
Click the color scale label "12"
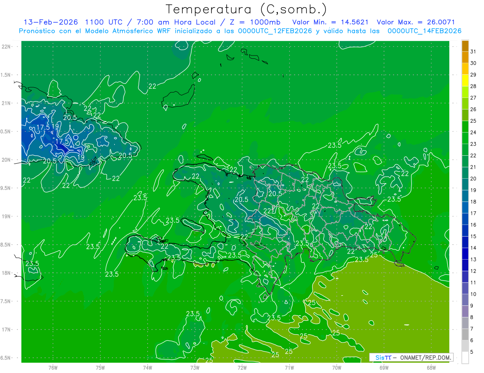pyautogui.click(x=473, y=271)
